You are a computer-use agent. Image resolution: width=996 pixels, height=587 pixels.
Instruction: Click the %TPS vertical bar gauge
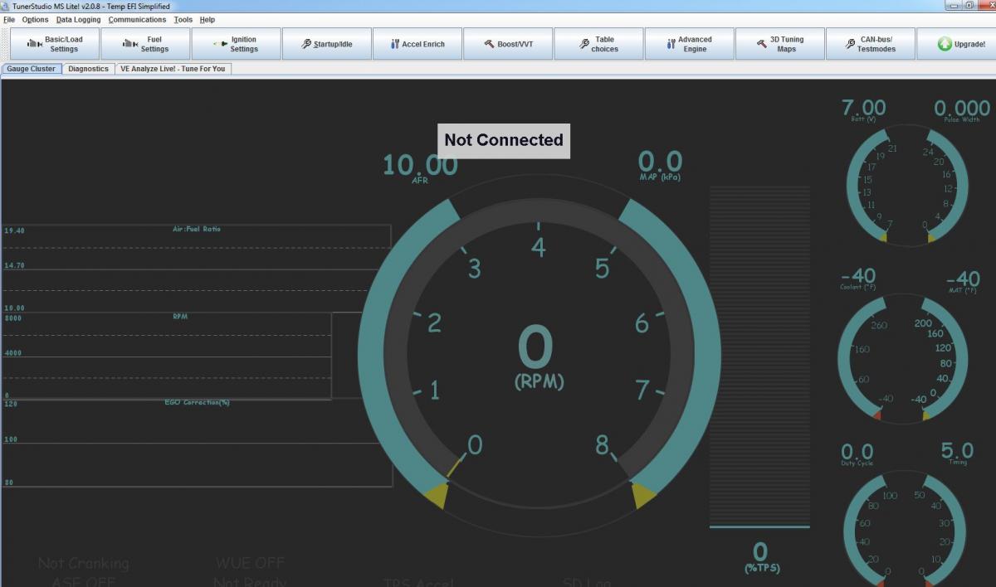pos(759,357)
